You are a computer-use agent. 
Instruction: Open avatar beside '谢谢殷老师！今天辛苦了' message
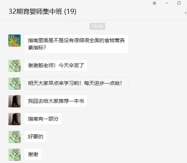coord(15,66)
